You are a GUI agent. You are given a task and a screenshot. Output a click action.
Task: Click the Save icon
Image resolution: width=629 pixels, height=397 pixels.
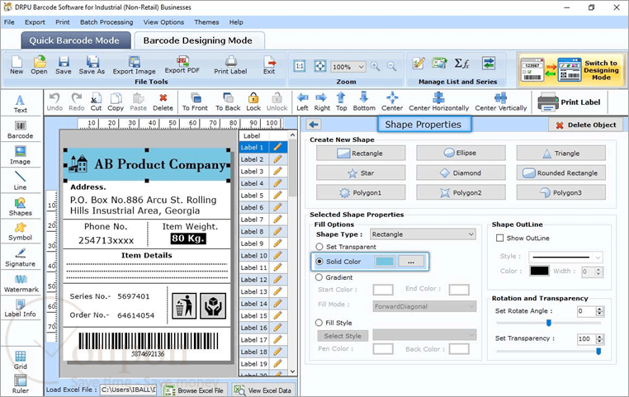click(x=64, y=65)
